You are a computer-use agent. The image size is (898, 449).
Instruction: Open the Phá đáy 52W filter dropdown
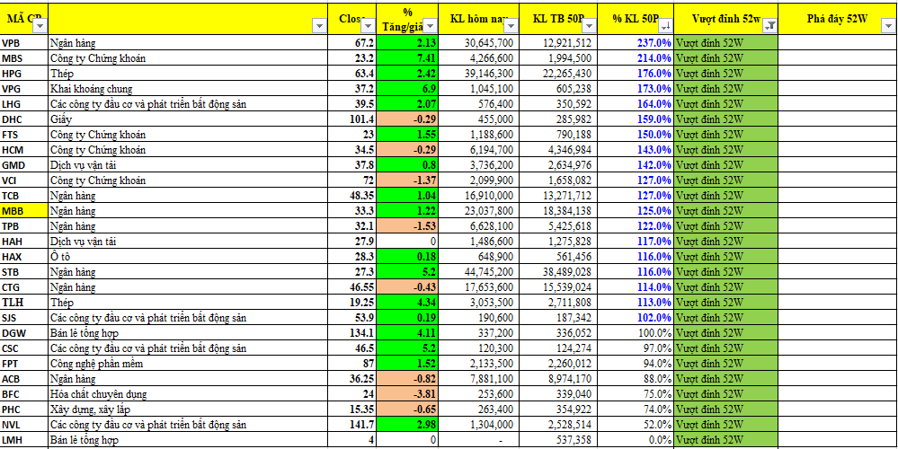pos(887,27)
